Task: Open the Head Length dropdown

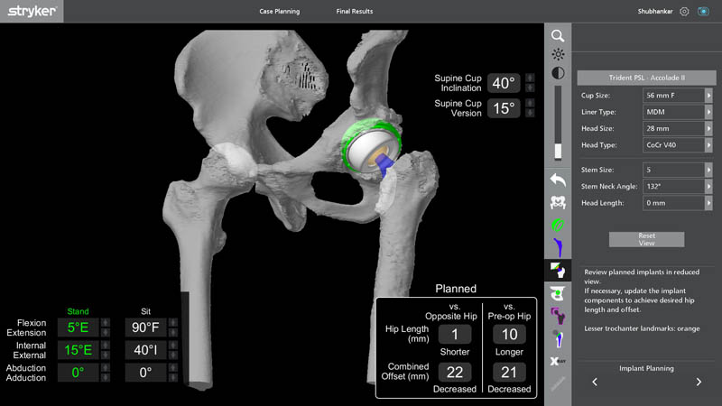Action: 708,203
